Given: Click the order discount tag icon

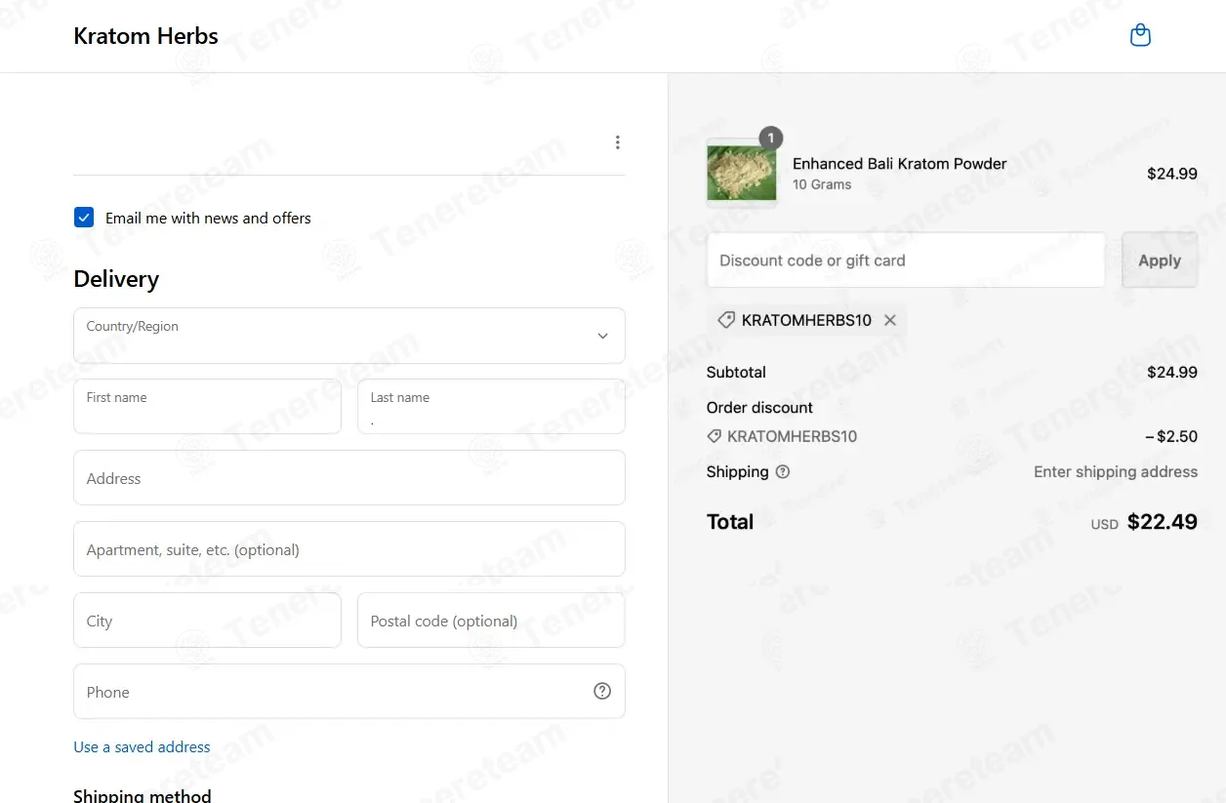Looking at the screenshot, I should 715,437.
